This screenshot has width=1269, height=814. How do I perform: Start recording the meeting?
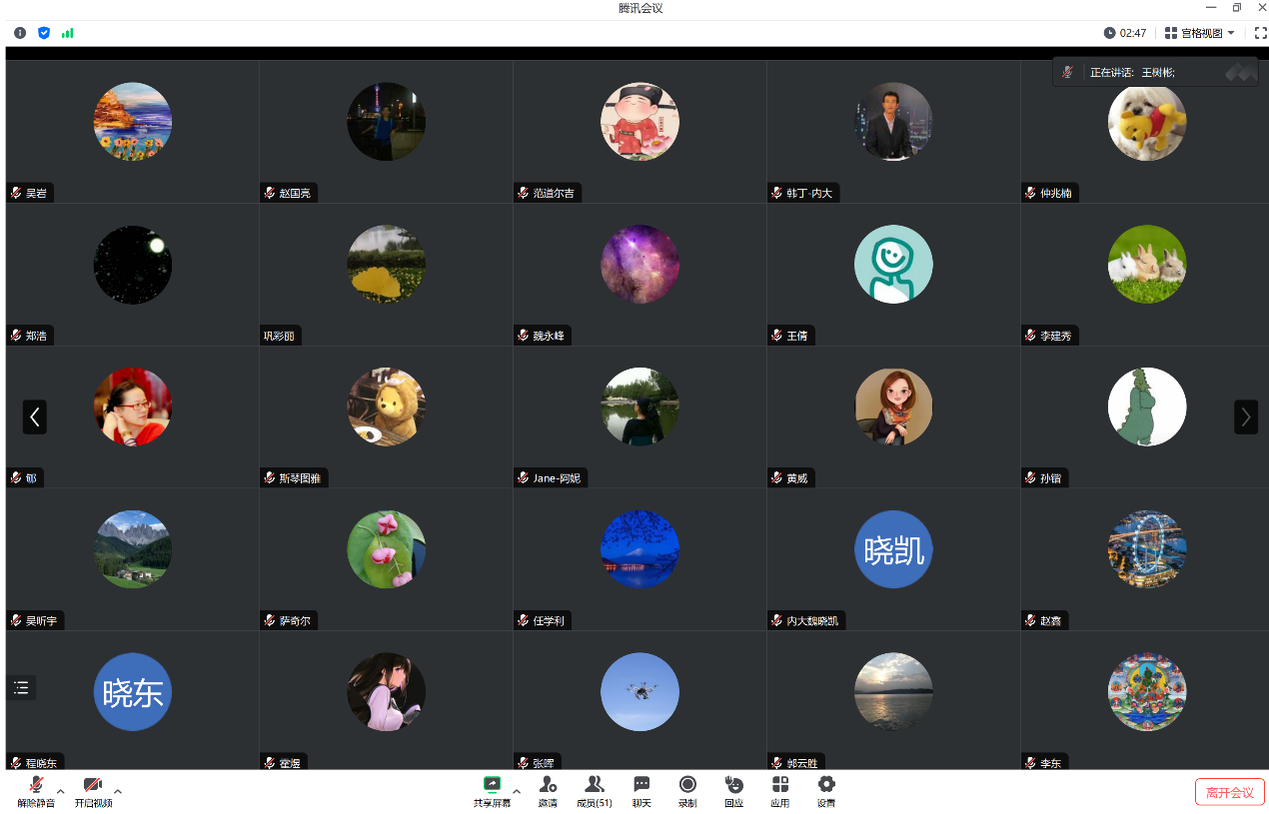(x=687, y=791)
